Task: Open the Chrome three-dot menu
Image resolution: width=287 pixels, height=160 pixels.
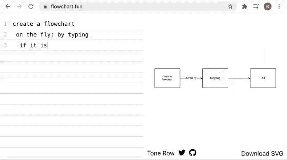Action: 279,7
